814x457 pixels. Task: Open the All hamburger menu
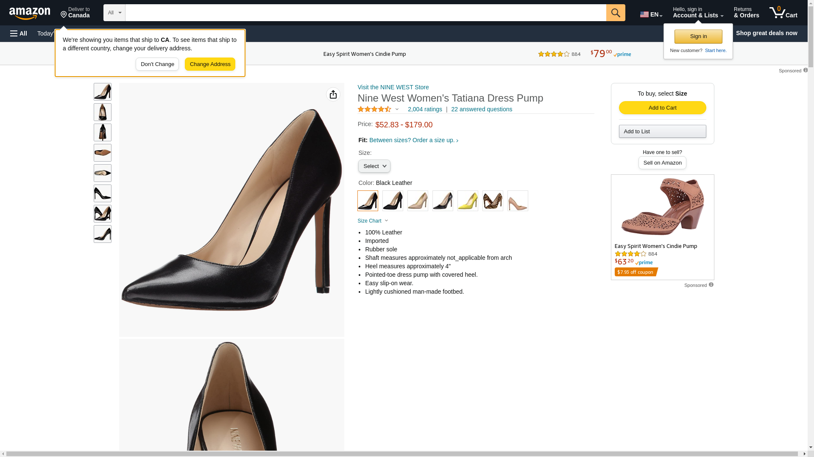click(x=19, y=33)
